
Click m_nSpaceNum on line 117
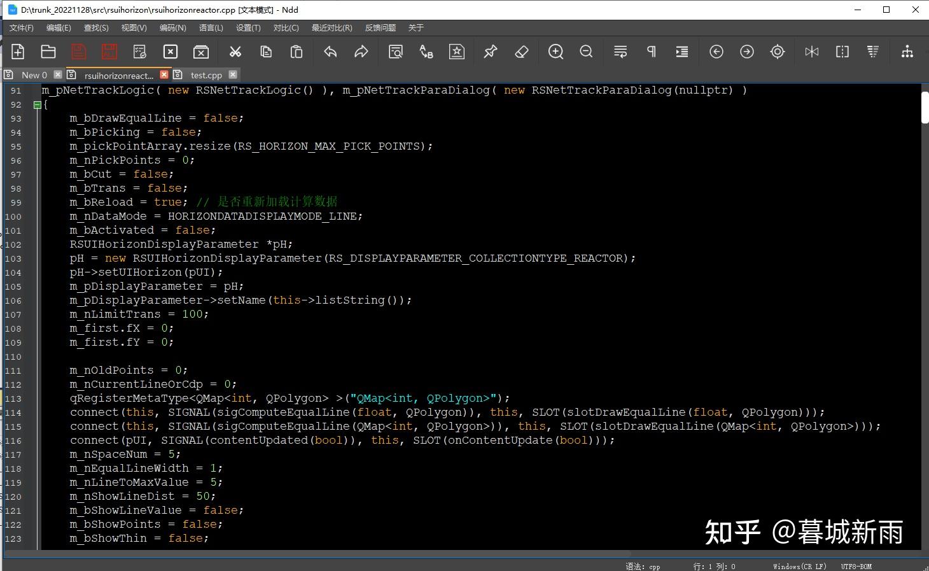click(x=108, y=454)
